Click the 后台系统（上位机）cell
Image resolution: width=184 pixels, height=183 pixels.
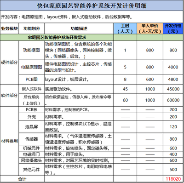click(x=32, y=100)
